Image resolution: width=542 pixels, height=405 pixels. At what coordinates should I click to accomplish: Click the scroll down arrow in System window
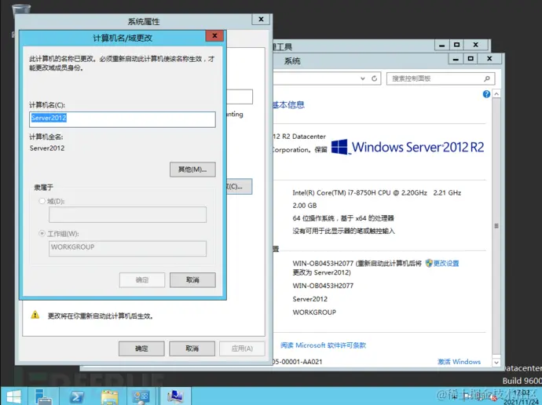click(496, 363)
